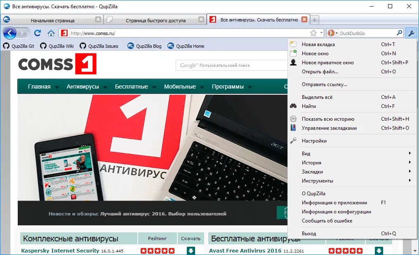Select Новая вкладка from menu
This screenshot has width=419, height=255.
click(352, 44)
